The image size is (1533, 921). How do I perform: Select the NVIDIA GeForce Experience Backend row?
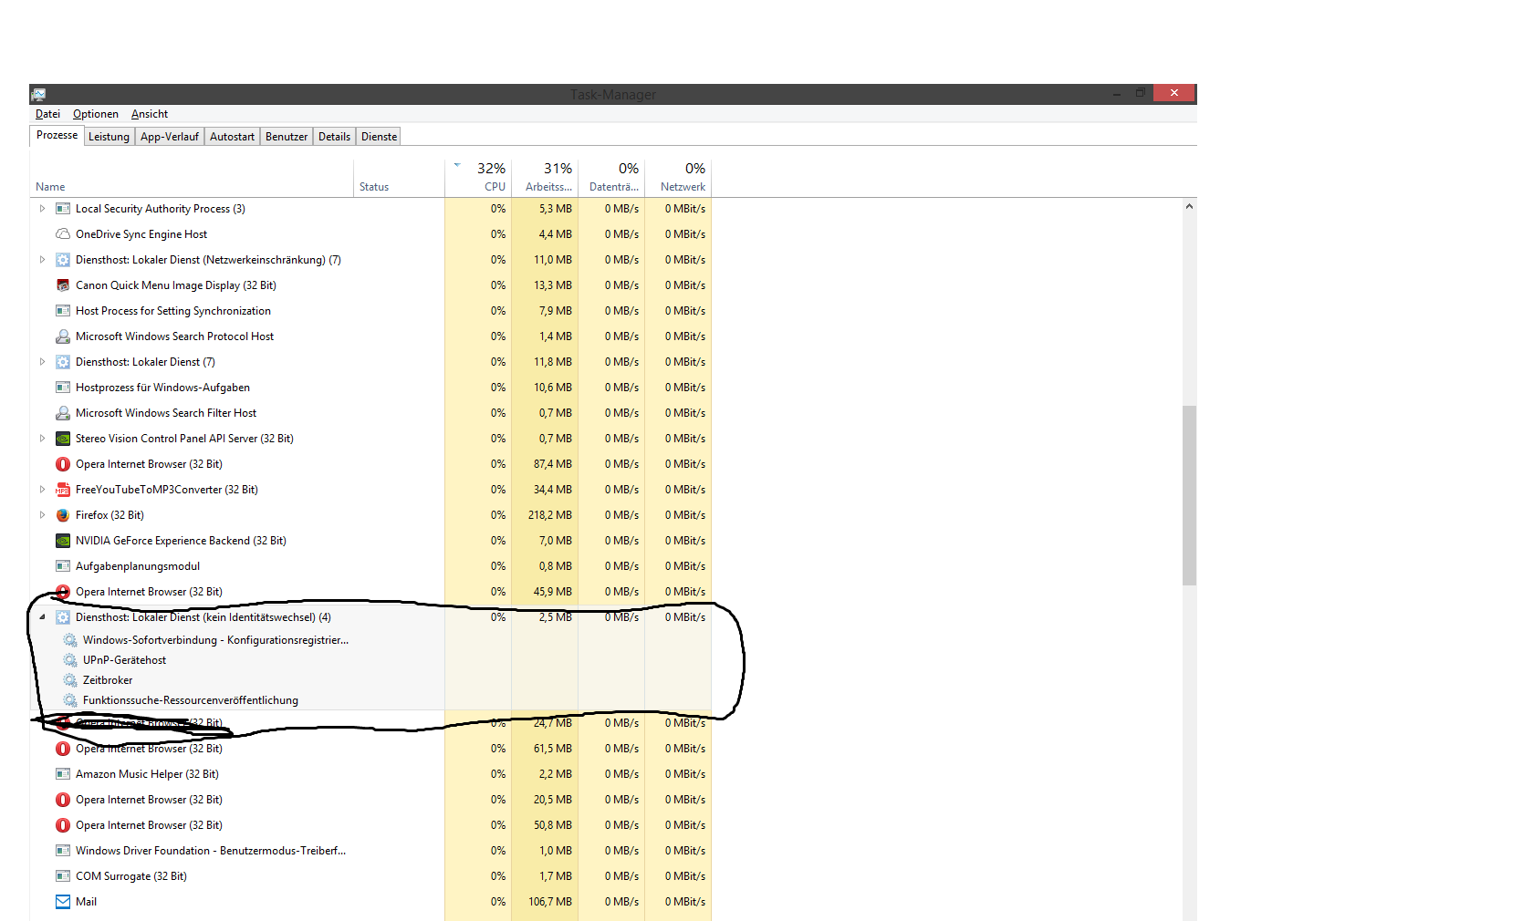[x=370, y=541]
